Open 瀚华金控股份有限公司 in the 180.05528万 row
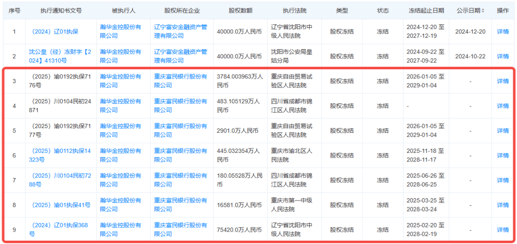The width and height of the screenshot is (517, 244). [x=120, y=180]
